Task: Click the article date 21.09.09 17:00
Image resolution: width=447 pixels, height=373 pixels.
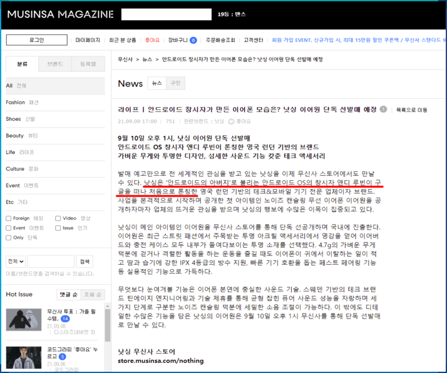Action: point(137,121)
